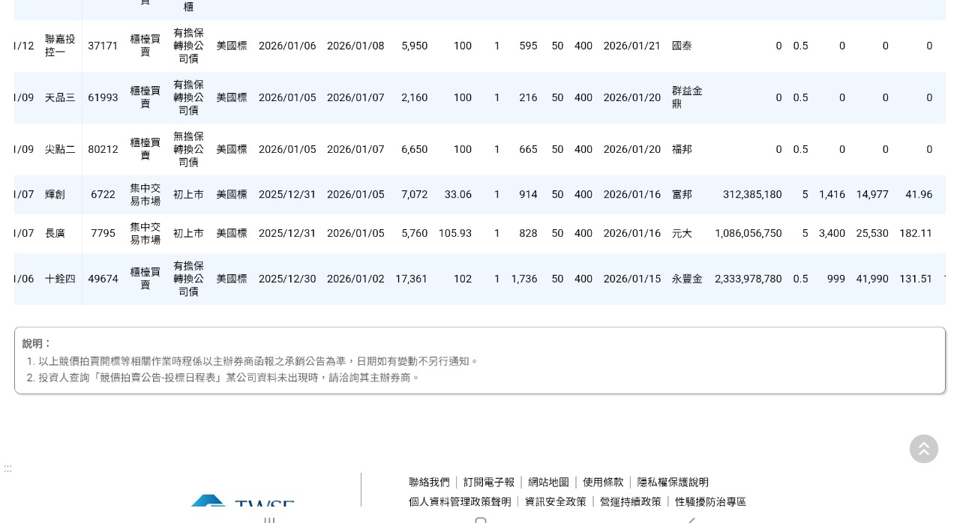
Task: Click underwriter 永豐金 cell
Action: 687,279
